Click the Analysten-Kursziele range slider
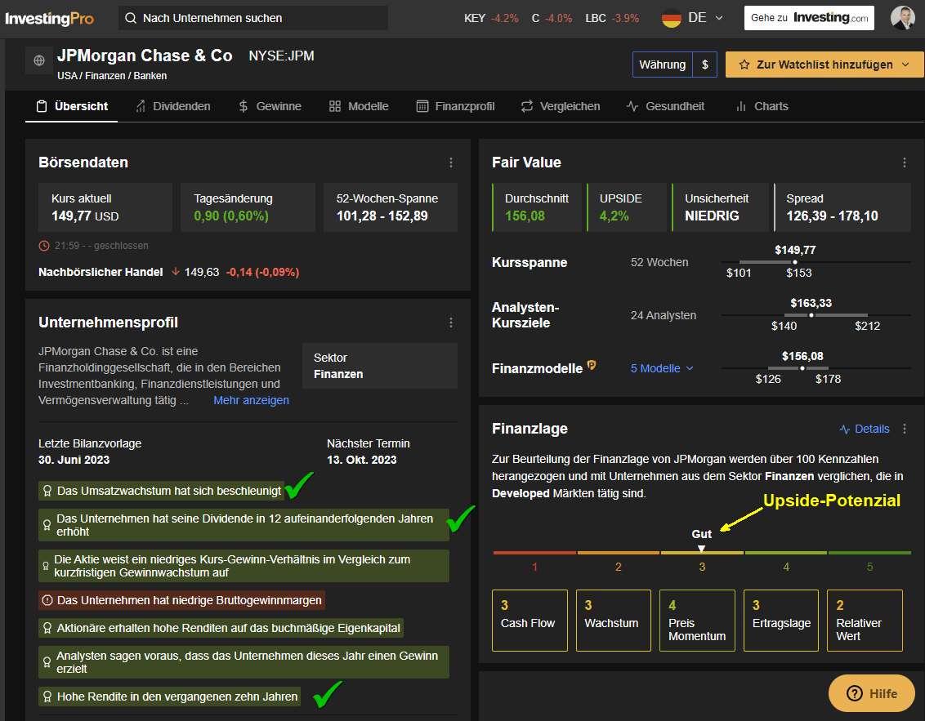Screen dimensions: 925x721 coord(816,315)
